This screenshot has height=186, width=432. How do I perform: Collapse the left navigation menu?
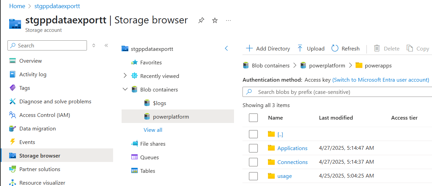106,45
